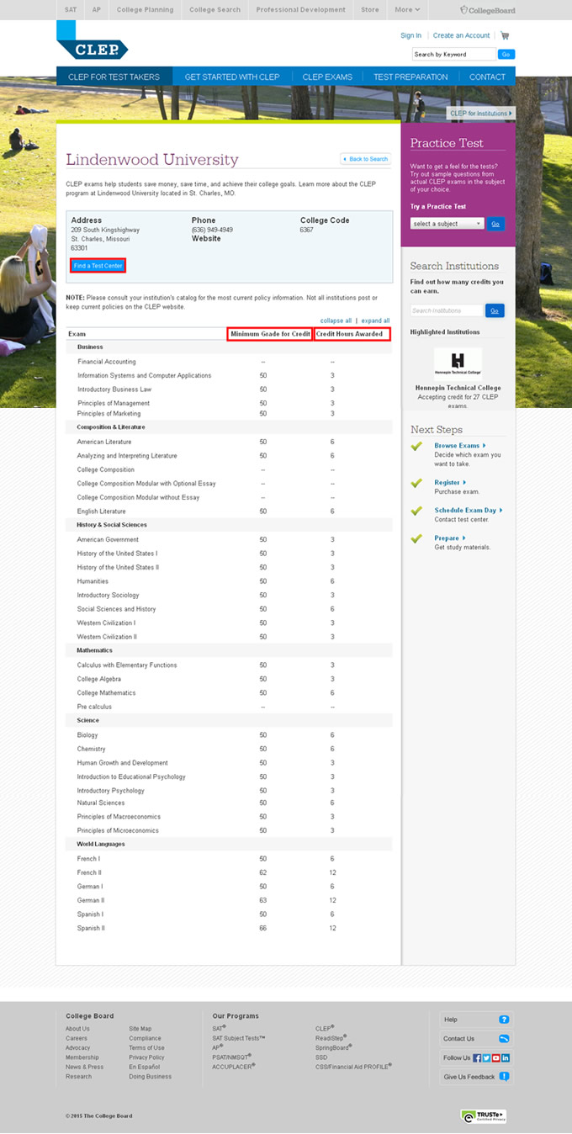Open Facebook follow icon
Image resolution: width=572 pixels, height=1134 pixels.
(477, 1057)
